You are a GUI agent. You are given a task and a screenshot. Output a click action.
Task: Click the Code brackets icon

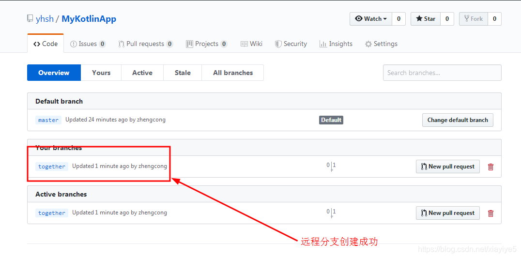click(36, 44)
